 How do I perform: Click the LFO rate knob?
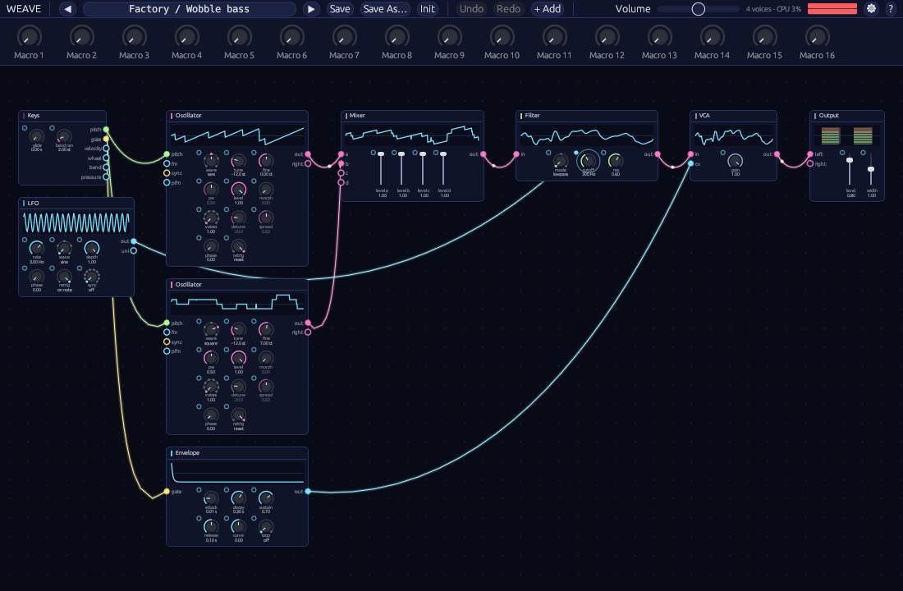pyautogui.click(x=37, y=248)
